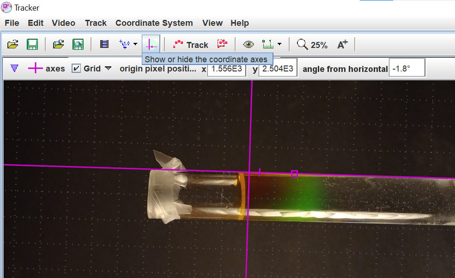455x278 pixels.
Task: Increase font size with A+ button
Action: [342, 44]
